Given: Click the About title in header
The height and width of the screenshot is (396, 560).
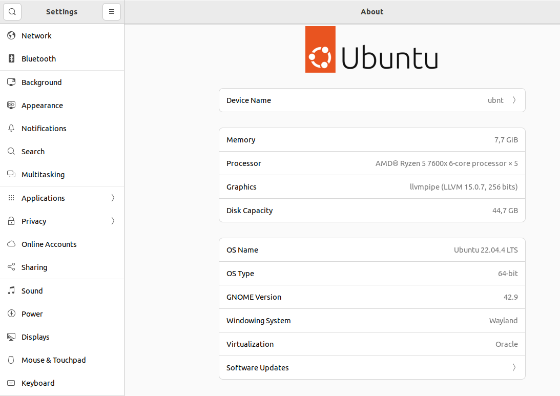Looking at the screenshot, I should point(372,12).
